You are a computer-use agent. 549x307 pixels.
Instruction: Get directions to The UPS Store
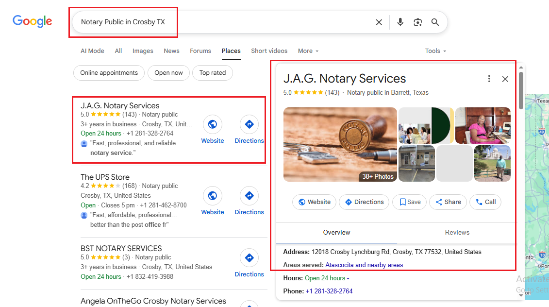click(249, 196)
